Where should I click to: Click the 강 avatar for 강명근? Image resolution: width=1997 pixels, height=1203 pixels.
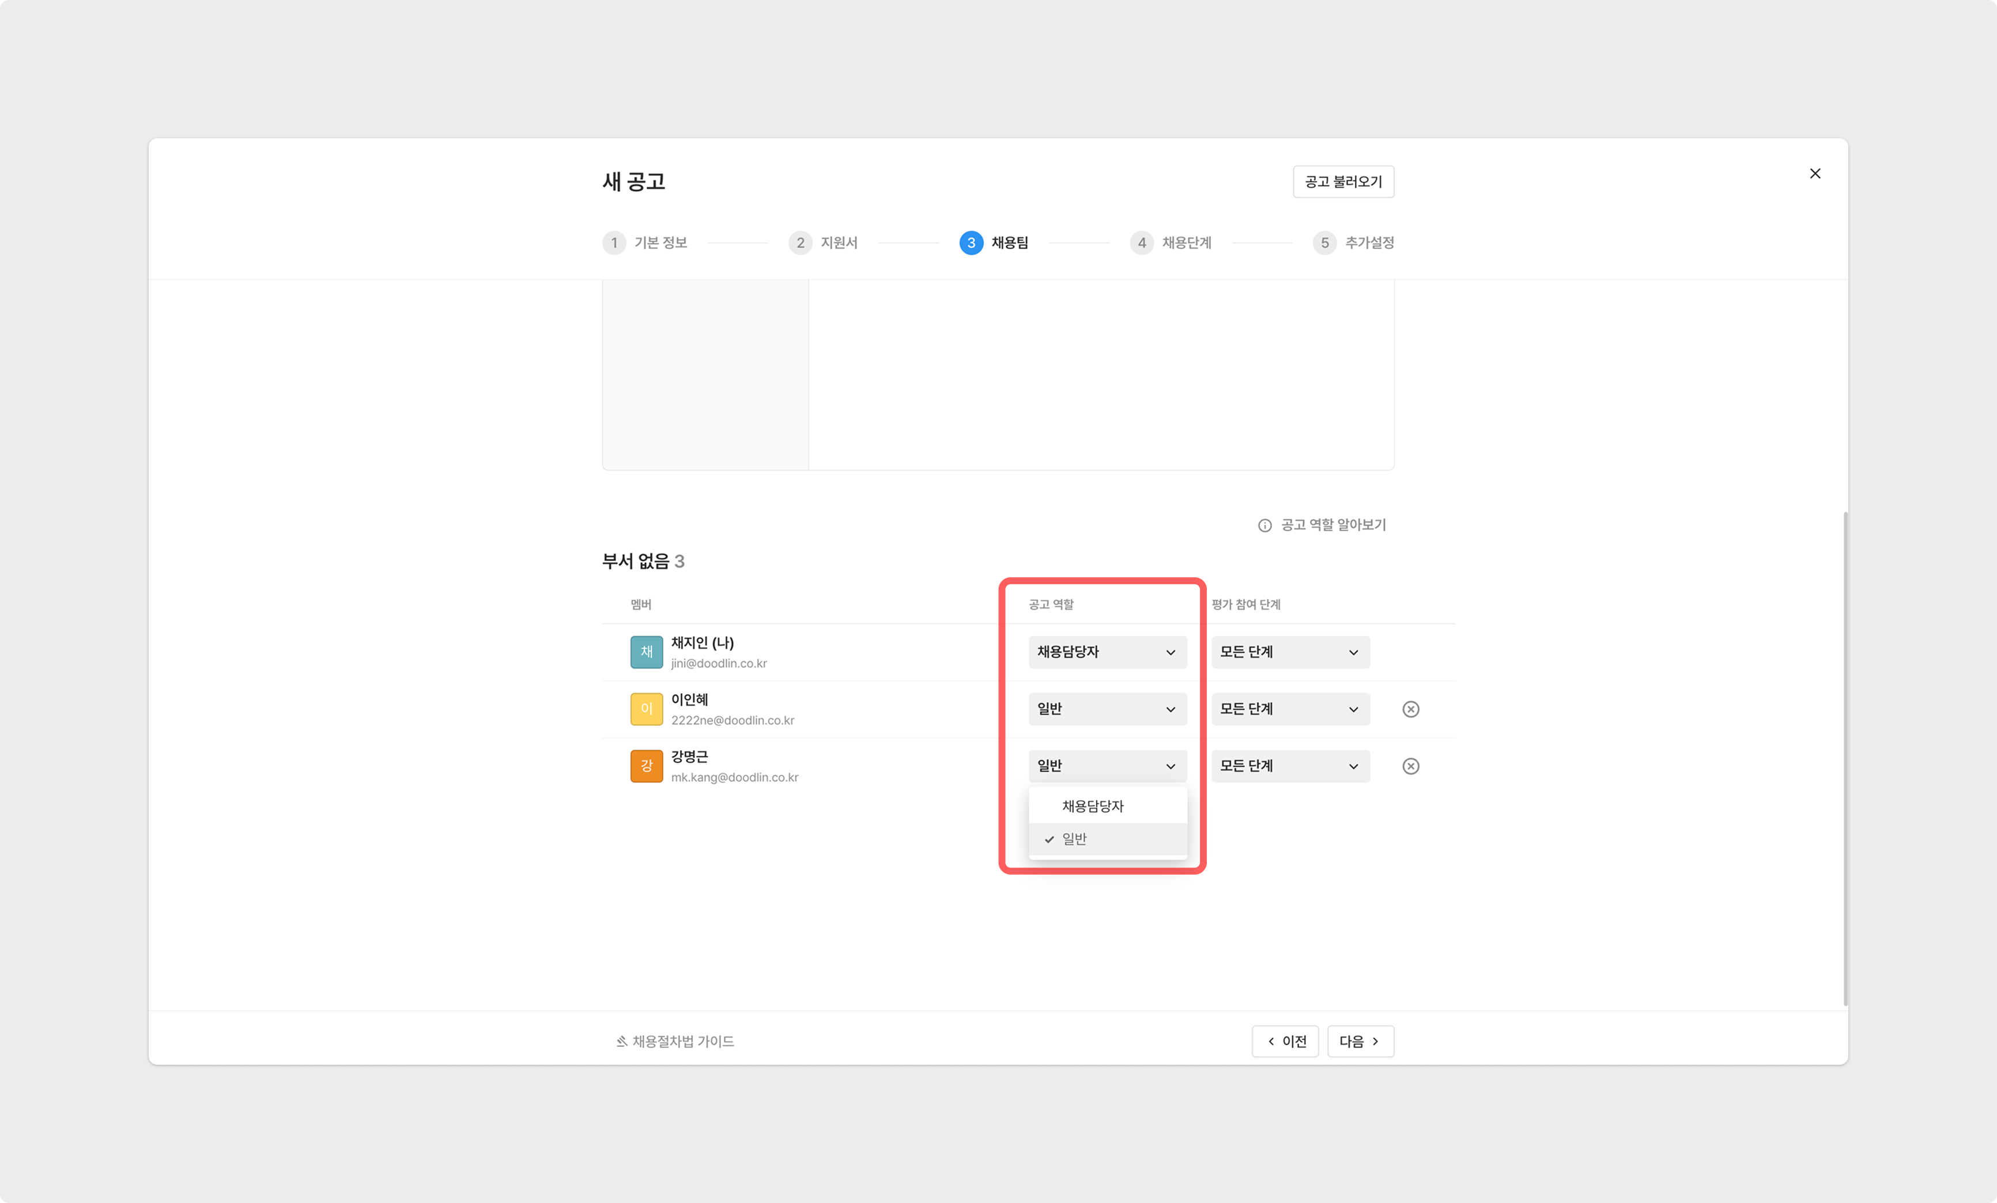pyautogui.click(x=646, y=766)
